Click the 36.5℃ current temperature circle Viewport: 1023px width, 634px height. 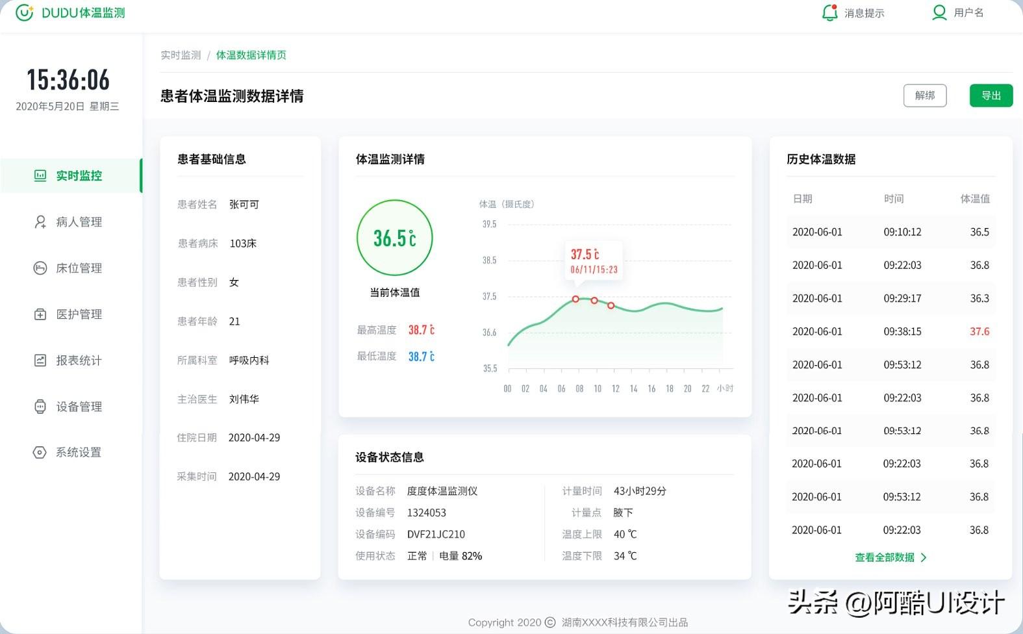(x=394, y=238)
